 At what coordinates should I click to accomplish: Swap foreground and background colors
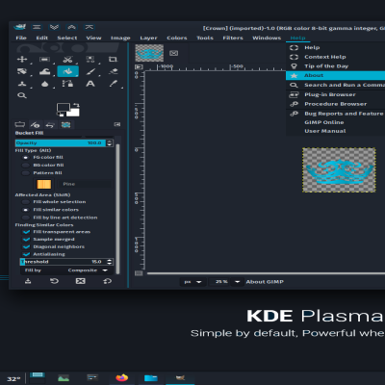click(x=76, y=105)
